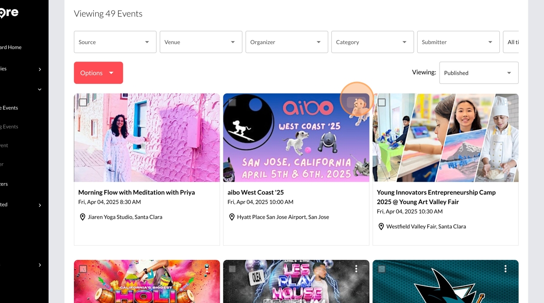
Task: Click the aibo West Coast '25 banner image
Action: pos(296,138)
